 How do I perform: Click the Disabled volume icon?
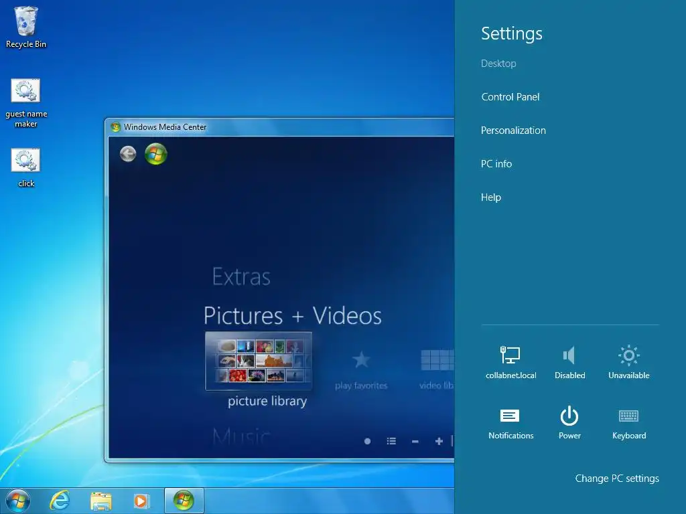[569, 362]
